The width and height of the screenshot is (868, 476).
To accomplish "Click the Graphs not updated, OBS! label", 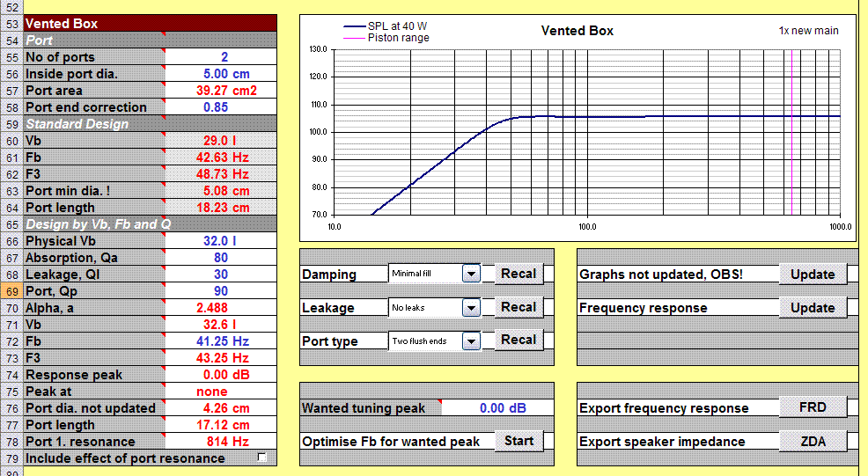I will (661, 275).
